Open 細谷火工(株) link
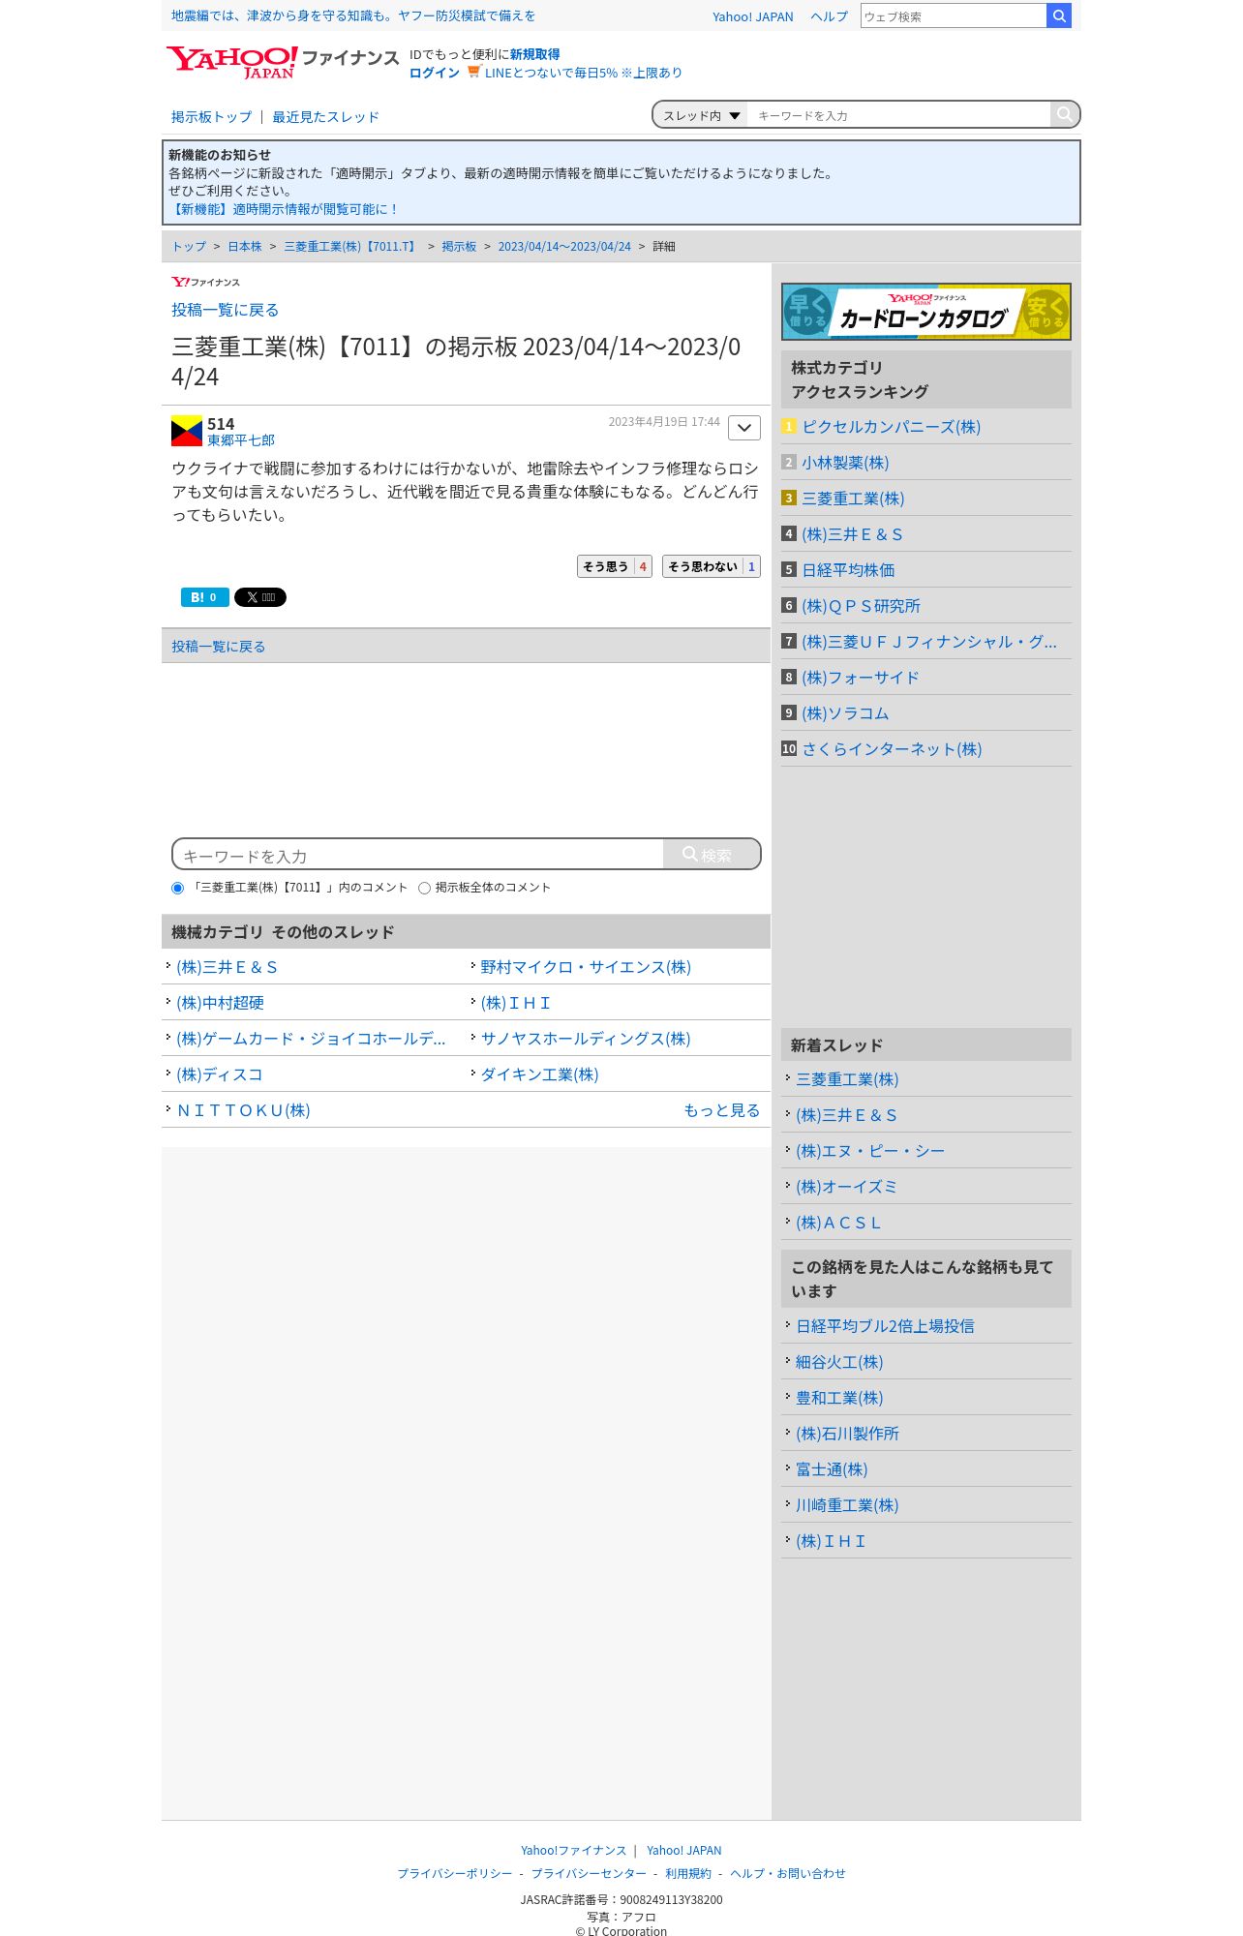 [839, 1362]
